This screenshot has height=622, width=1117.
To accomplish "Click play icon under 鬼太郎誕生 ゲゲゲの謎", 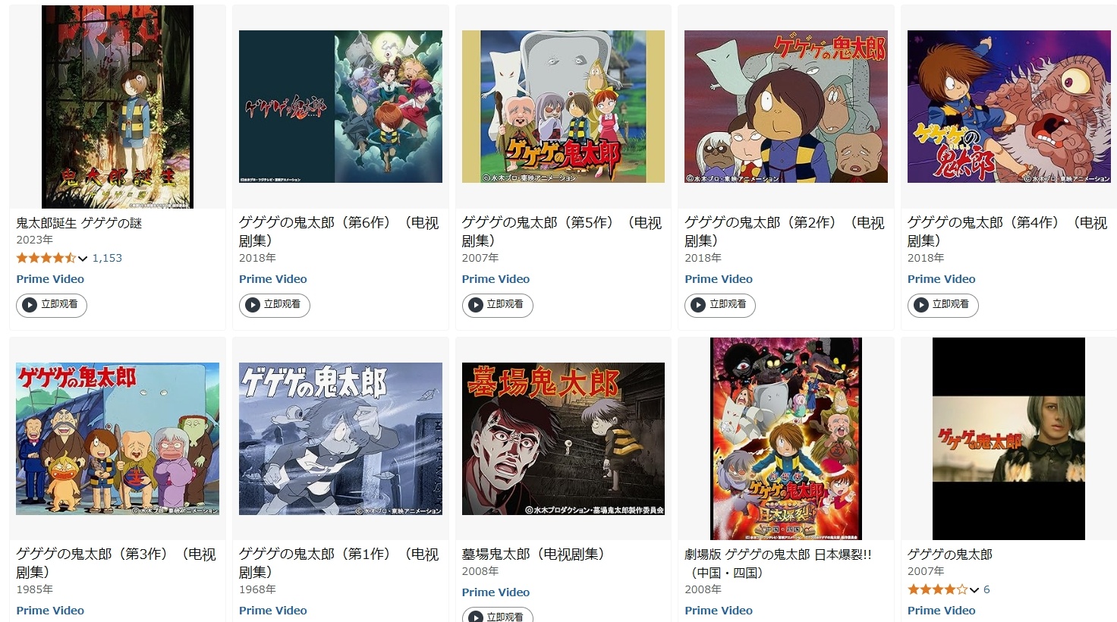I will (30, 305).
